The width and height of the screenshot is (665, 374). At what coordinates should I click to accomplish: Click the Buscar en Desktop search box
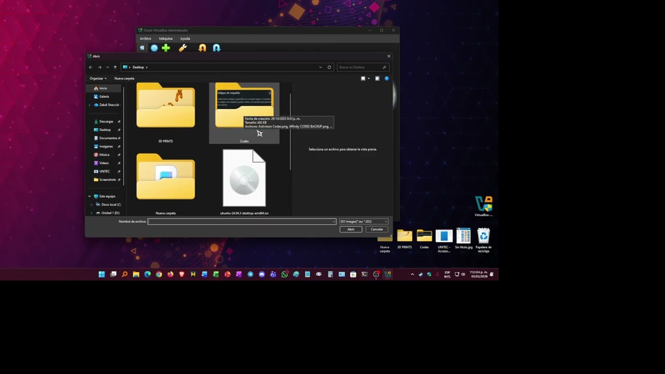click(363, 67)
